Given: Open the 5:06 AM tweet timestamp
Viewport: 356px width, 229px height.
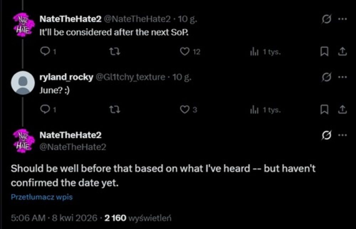Looking at the screenshot, I should coord(28,217).
